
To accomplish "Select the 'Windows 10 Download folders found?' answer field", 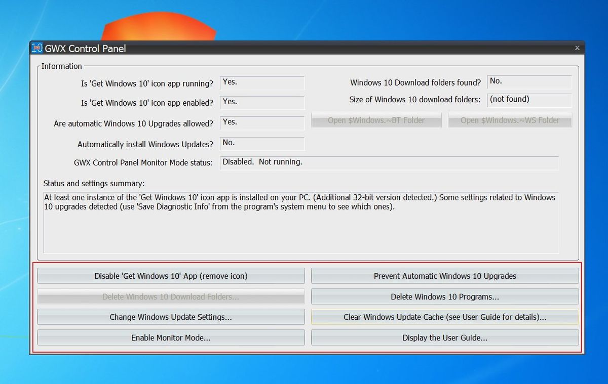I will pos(529,81).
